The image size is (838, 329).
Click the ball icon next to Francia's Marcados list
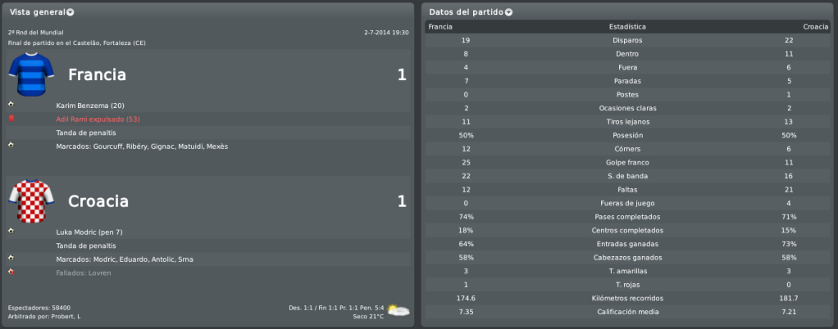11,145
